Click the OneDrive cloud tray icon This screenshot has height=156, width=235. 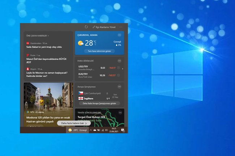pos(95,130)
